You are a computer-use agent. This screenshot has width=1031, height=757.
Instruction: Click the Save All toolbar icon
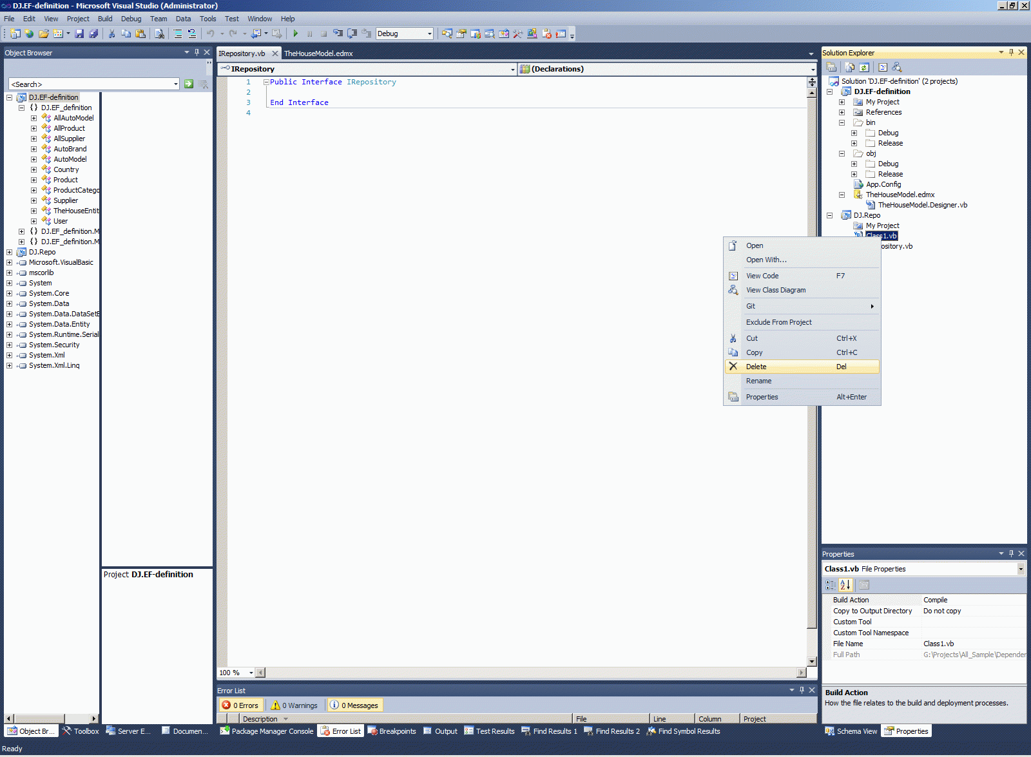93,34
